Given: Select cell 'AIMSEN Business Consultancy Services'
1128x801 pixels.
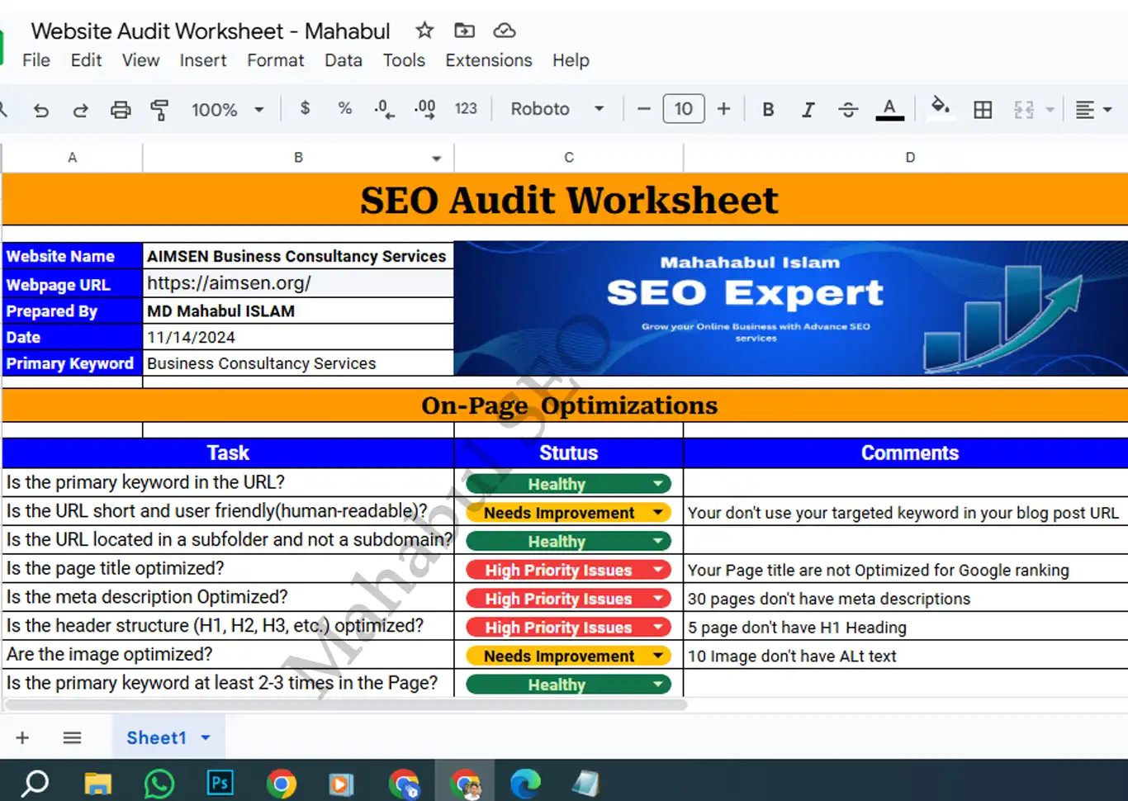Looking at the screenshot, I should tap(298, 256).
